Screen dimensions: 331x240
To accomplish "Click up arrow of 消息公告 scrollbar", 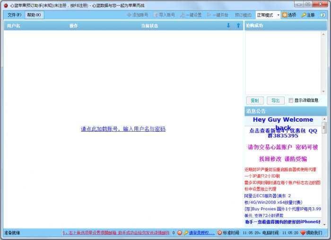I will coord(324,119).
